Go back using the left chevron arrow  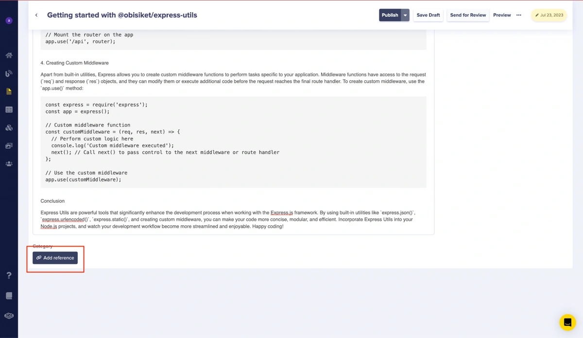[36, 15]
